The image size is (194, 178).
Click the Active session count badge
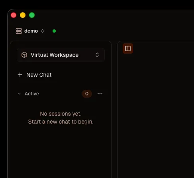[x=87, y=94]
